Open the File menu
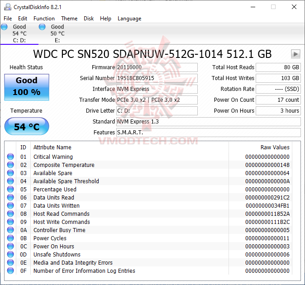 (8, 19)
